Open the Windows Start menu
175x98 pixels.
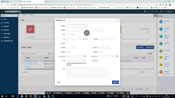[x=2, y=96]
